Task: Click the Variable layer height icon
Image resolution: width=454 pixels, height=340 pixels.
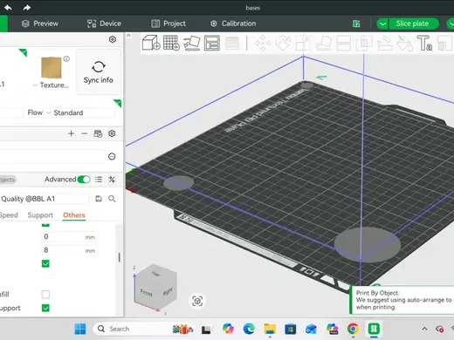Action: (x=232, y=44)
